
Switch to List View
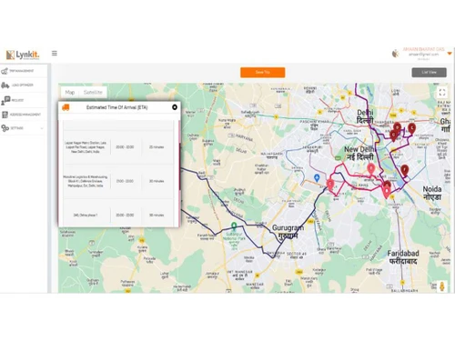429,73
